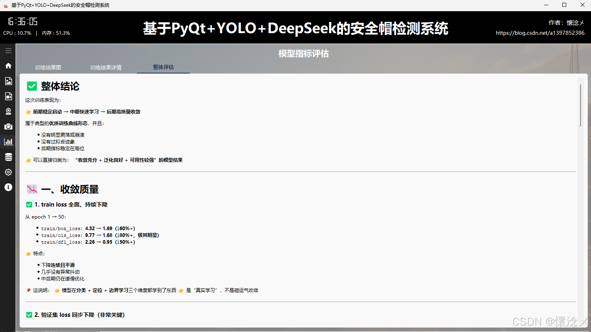The height and width of the screenshot is (332, 591).
Task: Go to Home via house icon
Action: pos(8,66)
